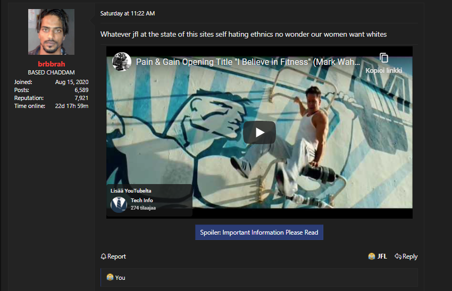Click the Kopioi linkki label
452x291 pixels.
click(384, 70)
